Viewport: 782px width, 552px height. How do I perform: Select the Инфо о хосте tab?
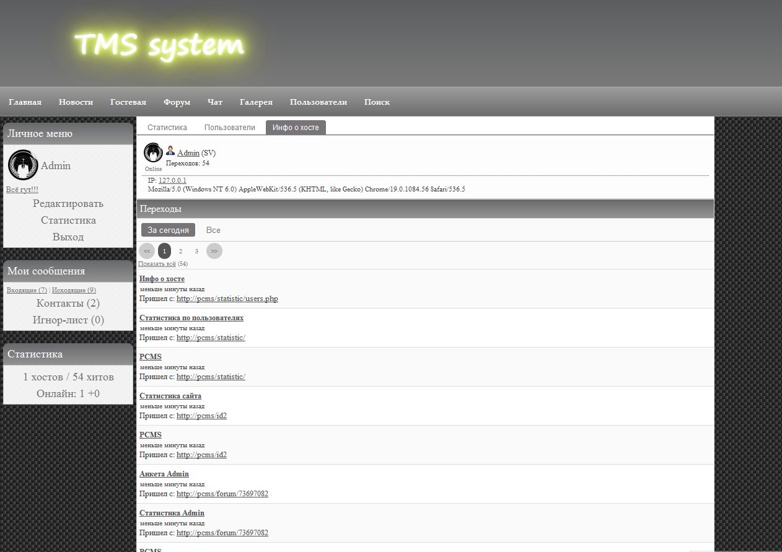coord(296,128)
